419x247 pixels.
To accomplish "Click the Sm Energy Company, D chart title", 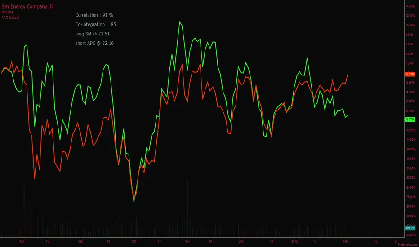I will (x=27, y=7).
